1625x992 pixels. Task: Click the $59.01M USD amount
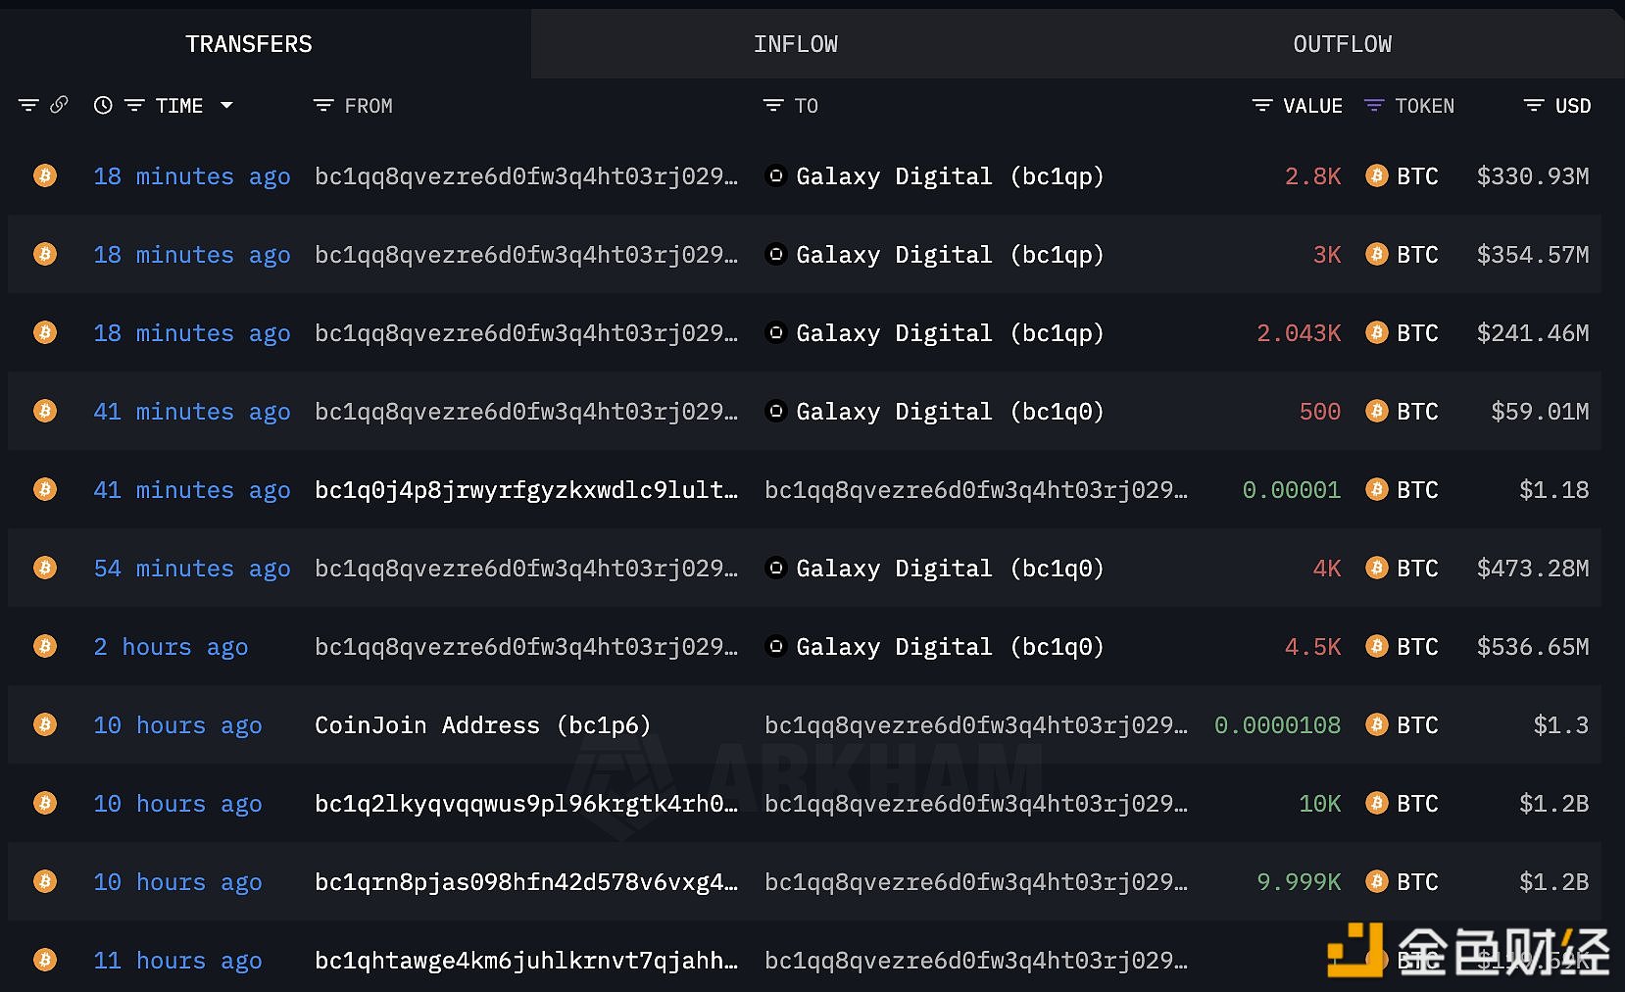(x=1540, y=411)
